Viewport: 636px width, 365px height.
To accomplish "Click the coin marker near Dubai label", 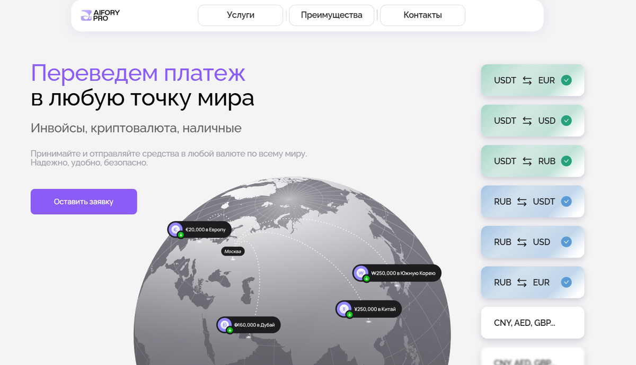I will [x=224, y=325].
